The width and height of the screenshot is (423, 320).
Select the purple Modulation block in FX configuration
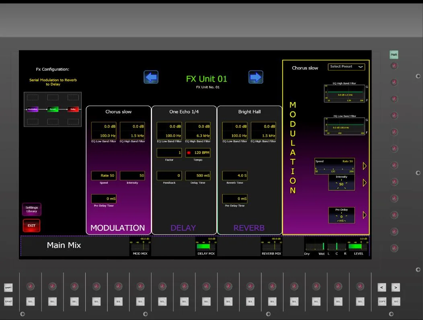[x=33, y=109]
